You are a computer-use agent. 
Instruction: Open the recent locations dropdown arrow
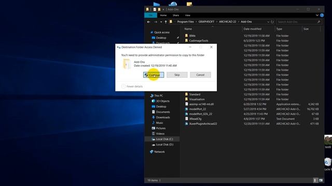point(161,22)
